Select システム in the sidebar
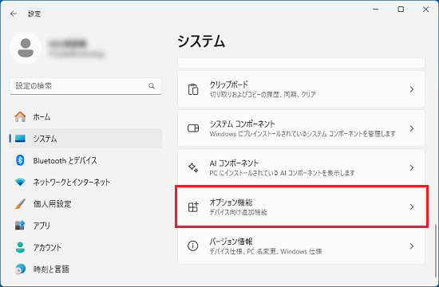The height and width of the screenshot is (287, 439). point(85,139)
